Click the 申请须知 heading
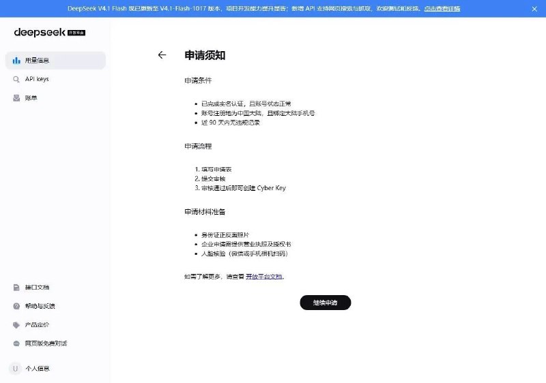 [x=205, y=55]
